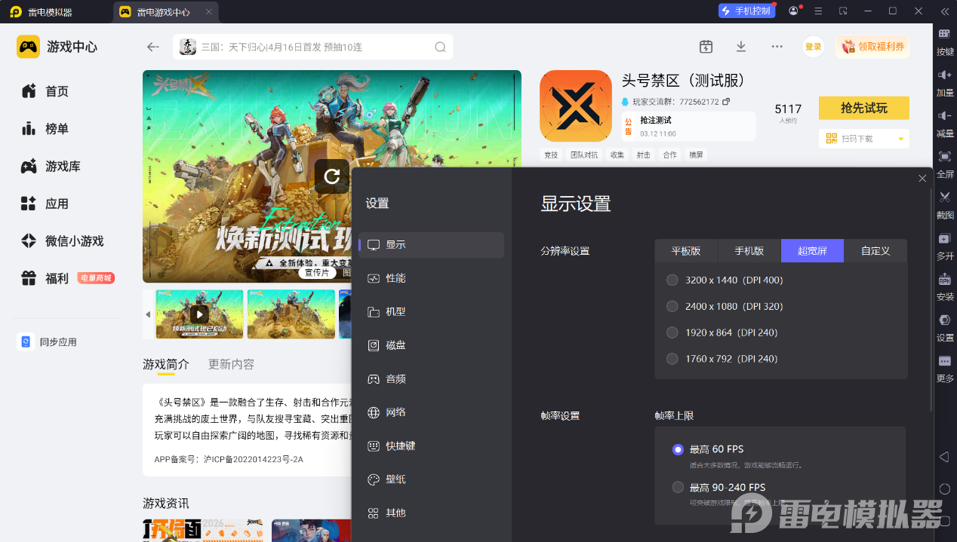The width and height of the screenshot is (957, 542).
Task: Open the 显示 settings category
Action: (431, 245)
